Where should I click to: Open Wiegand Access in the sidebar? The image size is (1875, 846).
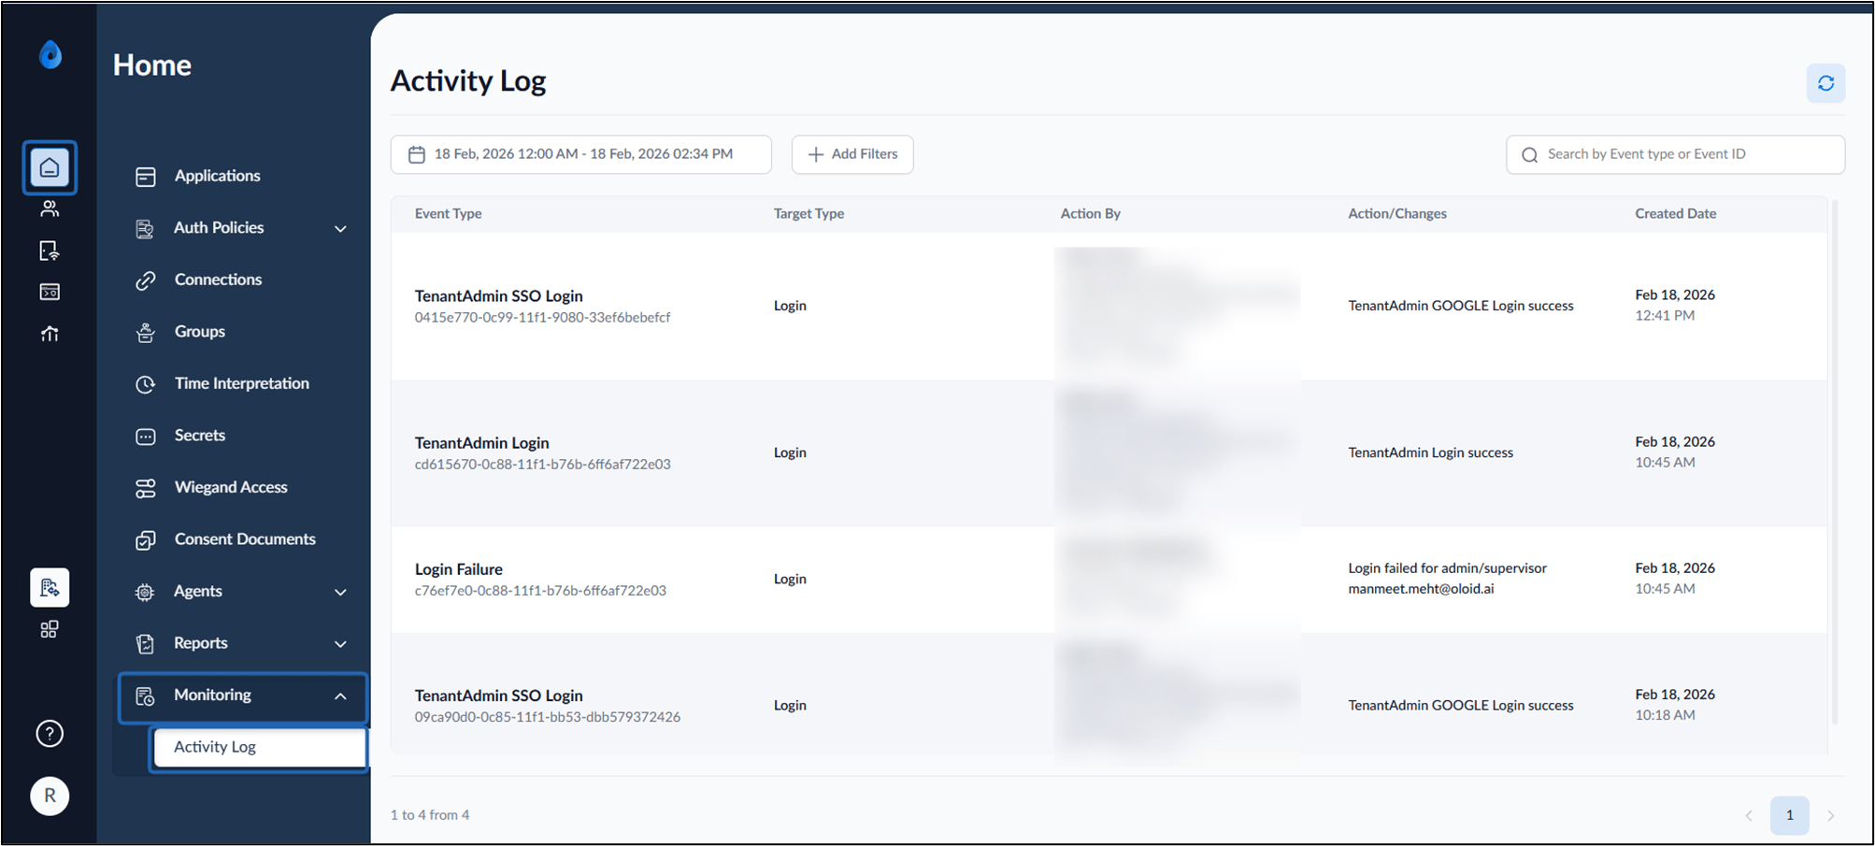(231, 487)
